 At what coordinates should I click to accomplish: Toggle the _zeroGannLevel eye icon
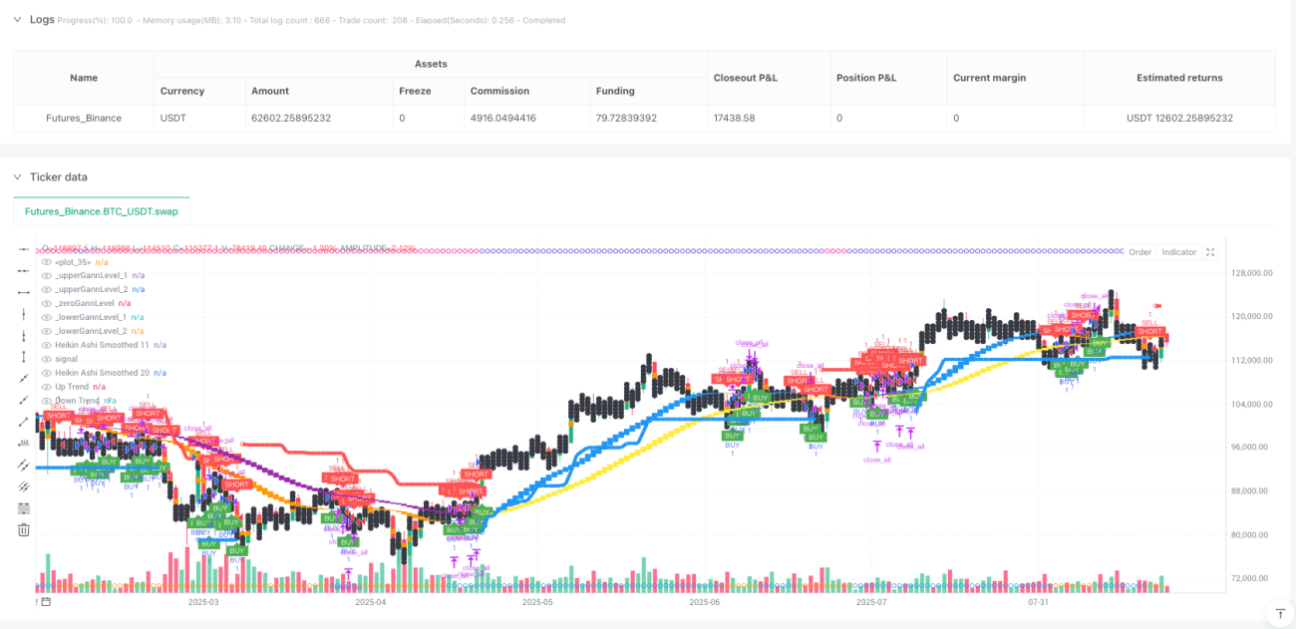coord(46,303)
